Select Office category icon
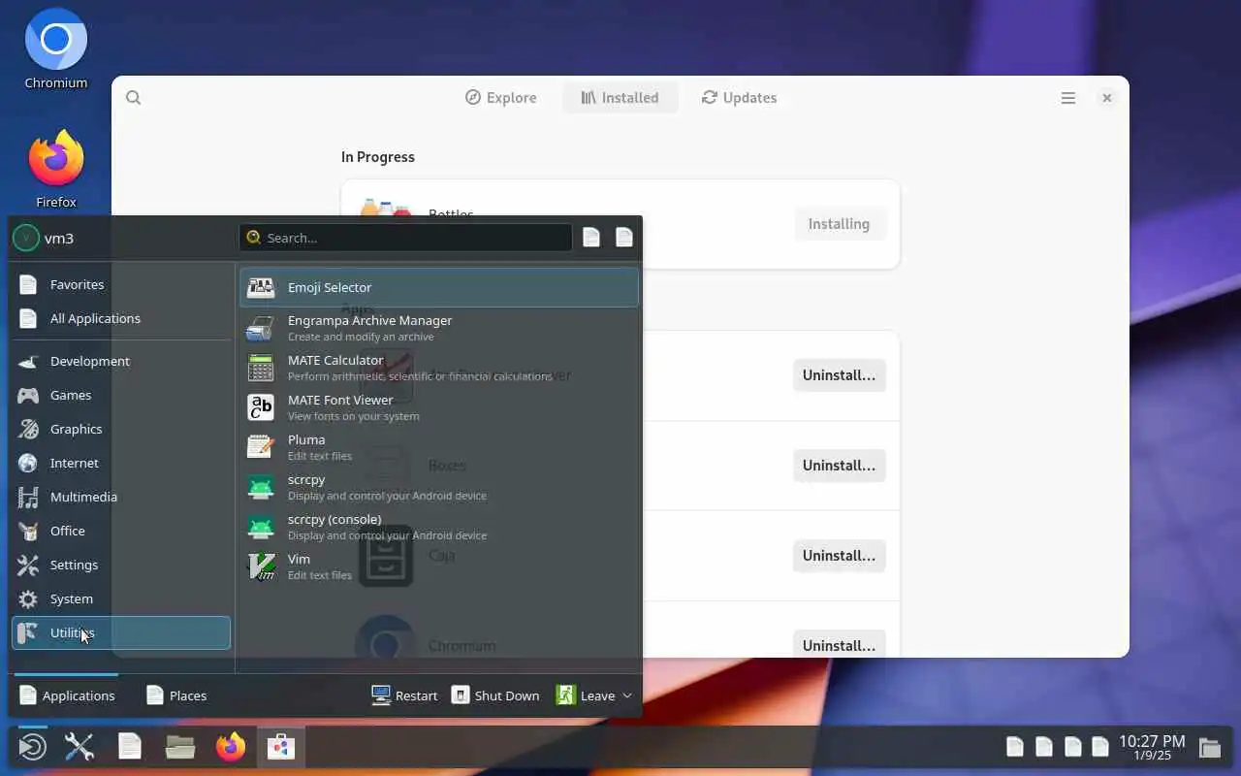The image size is (1241, 776). point(28,531)
